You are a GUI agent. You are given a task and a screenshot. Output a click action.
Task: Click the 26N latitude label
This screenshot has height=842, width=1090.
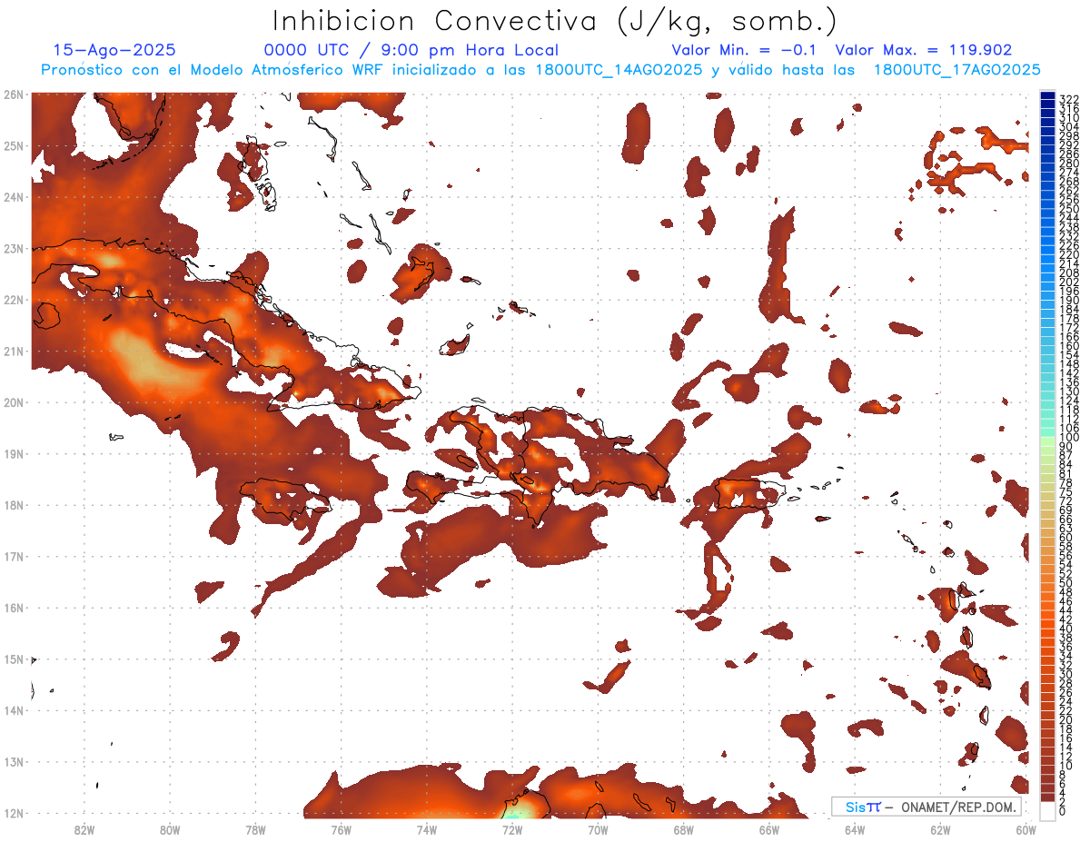pyautogui.click(x=14, y=94)
